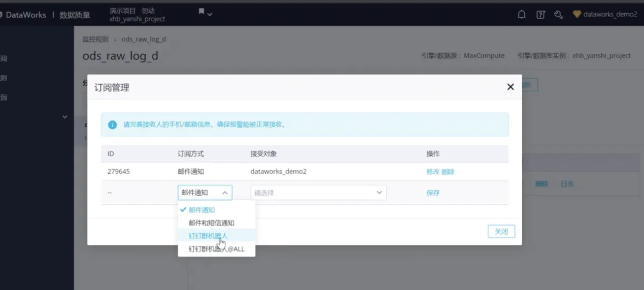Viewport: 644px width, 290px height.
Task: Open the help question mark icon
Action: coord(540,15)
